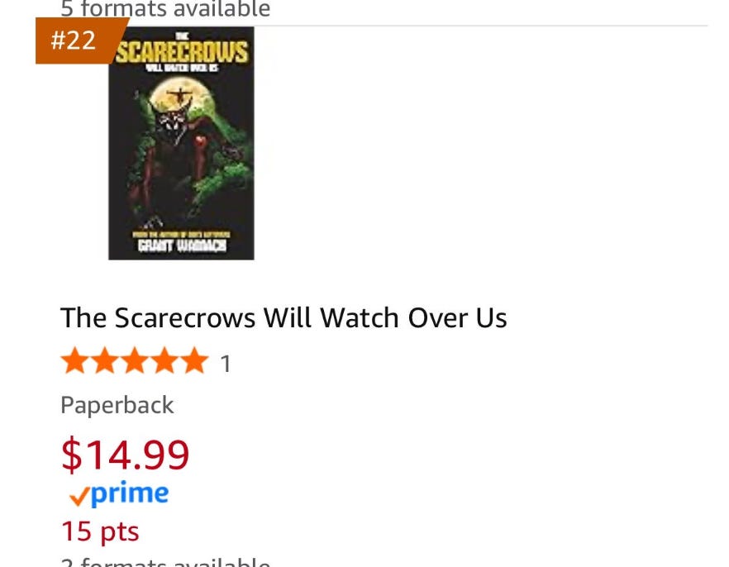This screenshot has width=729, height=567.
Task: Click yellow SCARECROWS title on book cover
Action: [x=182, y=52]
